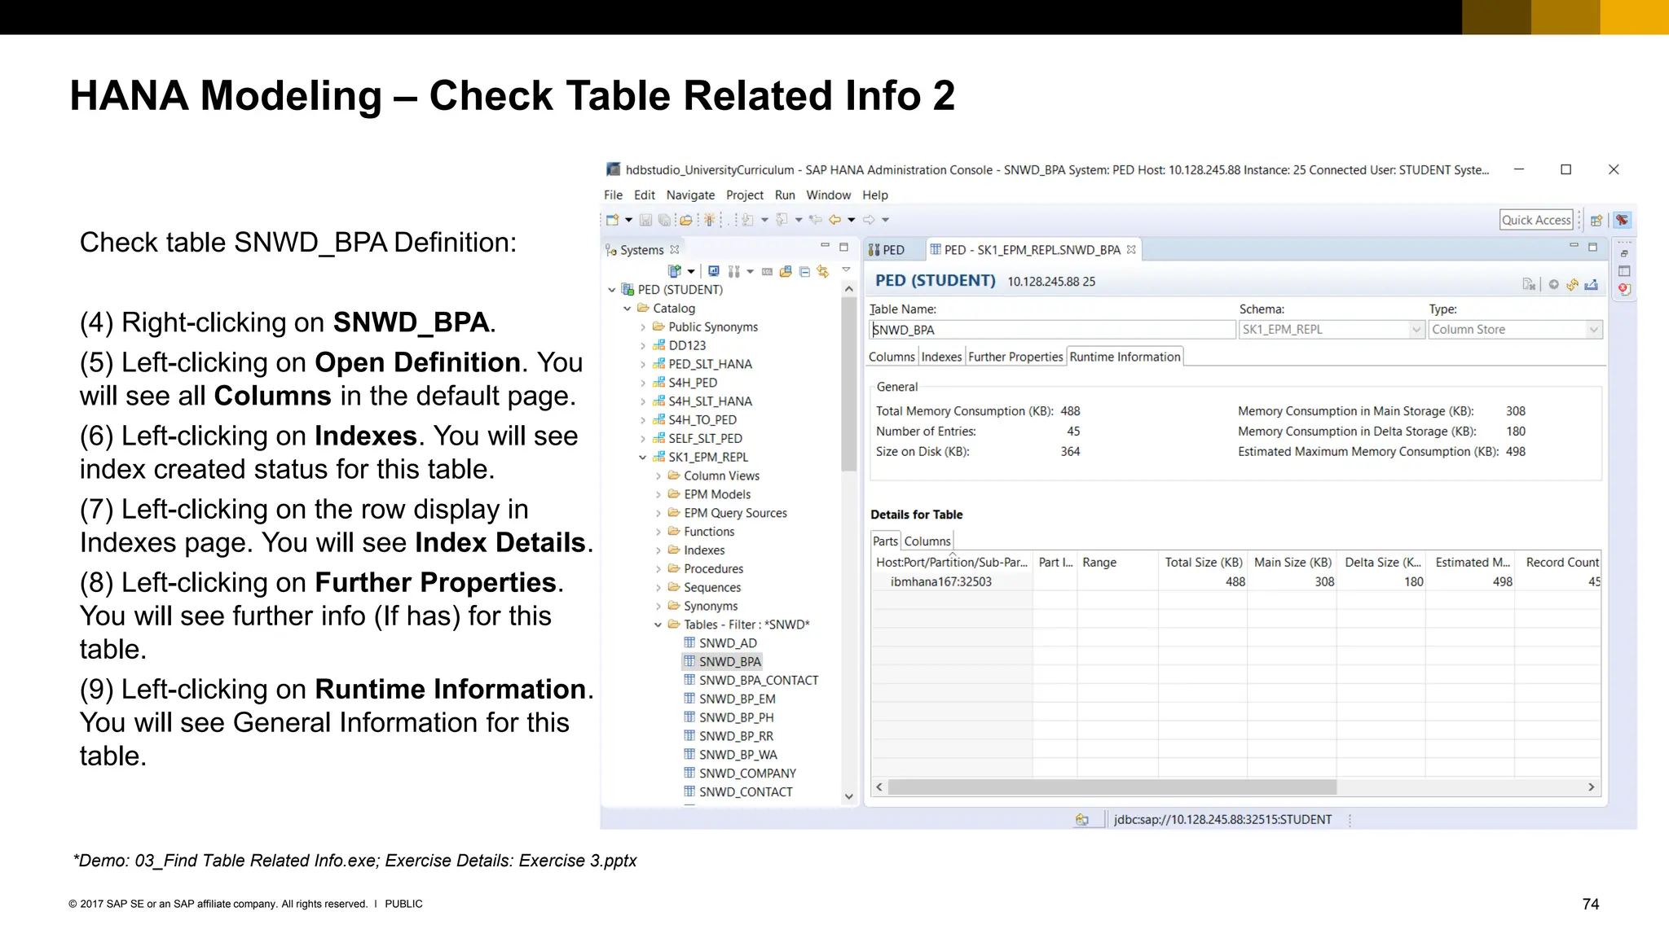The width and height of the screenshot is (1669, 938).
Task: Open the Systems panel View Menu triangle
Action: tap(846, 270)
